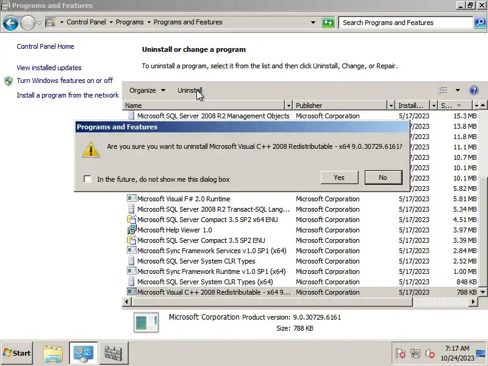The image size is (488, 366).
Task: Open the firewall taskbar icon
Action: click(113, 354)
